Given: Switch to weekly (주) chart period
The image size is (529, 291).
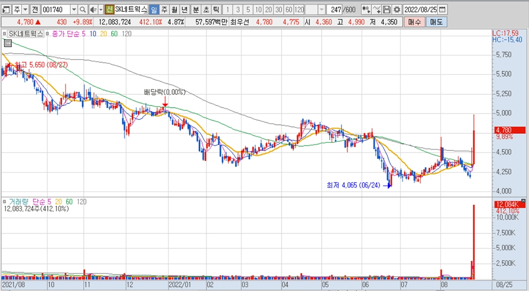Looking at the screenshot, I should tap(164, 10).
